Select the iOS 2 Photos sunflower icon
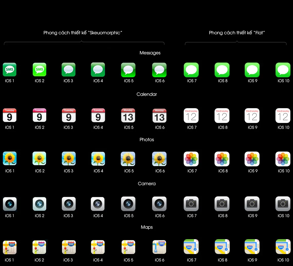The image size is (293, 266). 39,158
